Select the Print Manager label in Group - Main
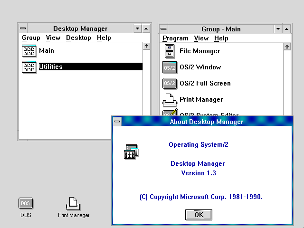Screen dimensions: 304x228 [x=201, y=99]
